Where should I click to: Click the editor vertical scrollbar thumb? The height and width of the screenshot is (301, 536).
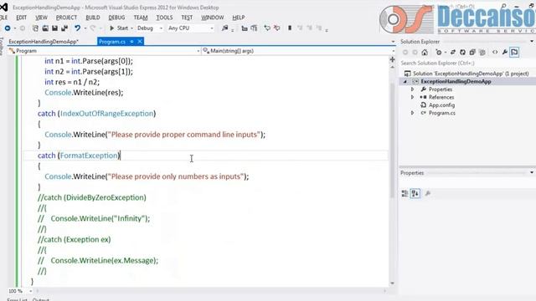(x=393, y=140)
